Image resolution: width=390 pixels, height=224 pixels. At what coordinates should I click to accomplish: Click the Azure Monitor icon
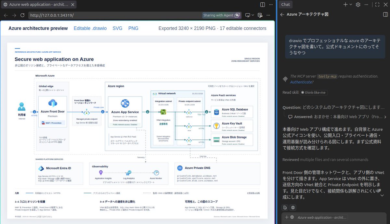156,173
